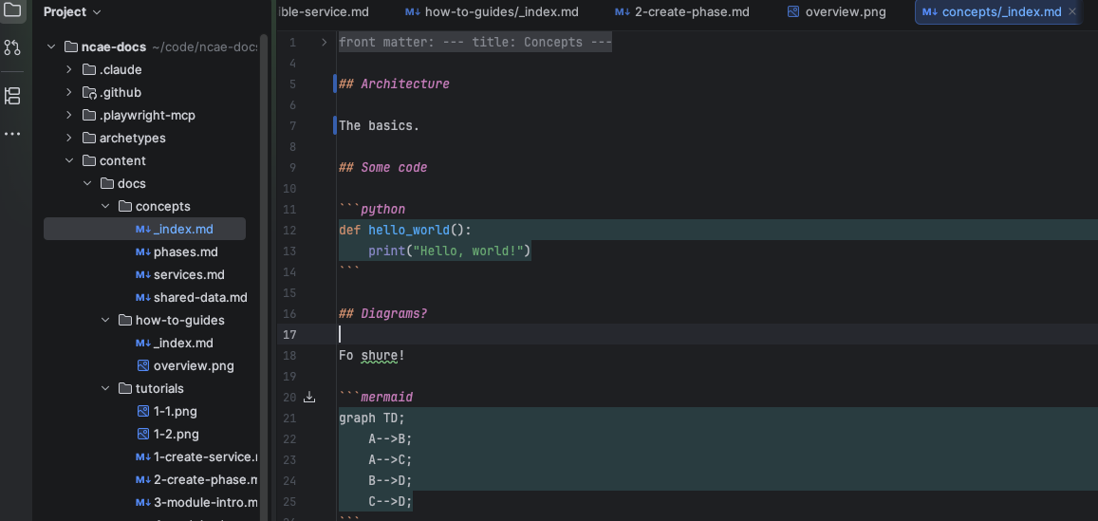Click the content folder icon
The image size is (1098, 521).
[x=89, y=161]
